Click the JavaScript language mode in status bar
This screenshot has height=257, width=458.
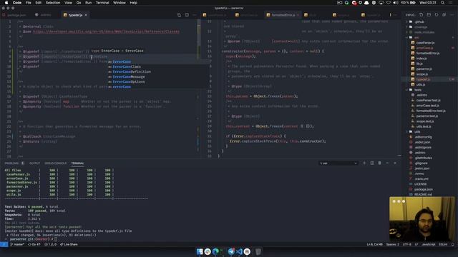(429, 244)
